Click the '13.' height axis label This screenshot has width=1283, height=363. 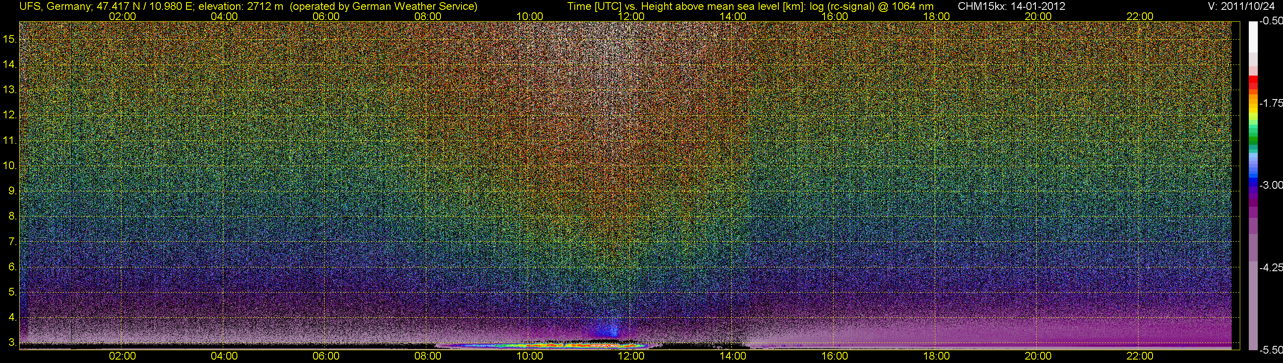pyautogui.click(x=9, y=90)
